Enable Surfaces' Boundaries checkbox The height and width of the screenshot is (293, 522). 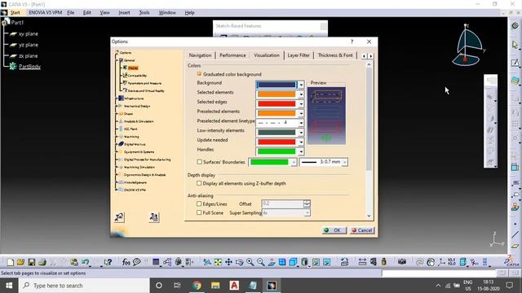pyautogui.click(x=199, y=162)
